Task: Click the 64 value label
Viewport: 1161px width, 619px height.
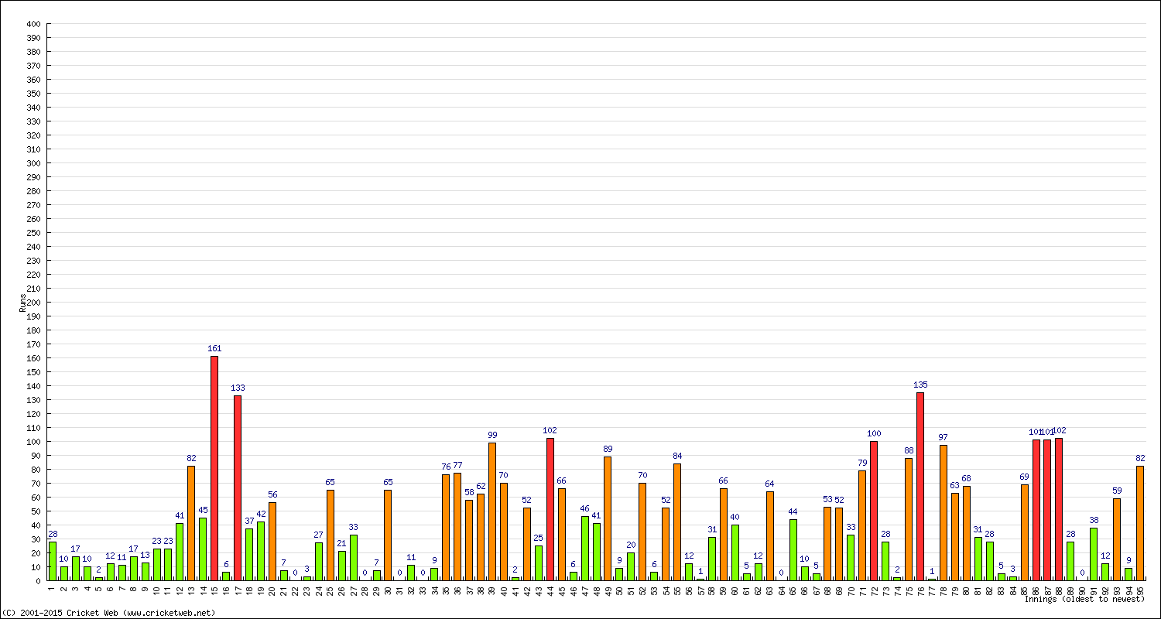Action: (770, 484)
